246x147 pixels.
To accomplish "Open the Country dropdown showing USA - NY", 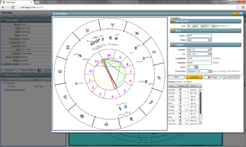I will point(199,50).
